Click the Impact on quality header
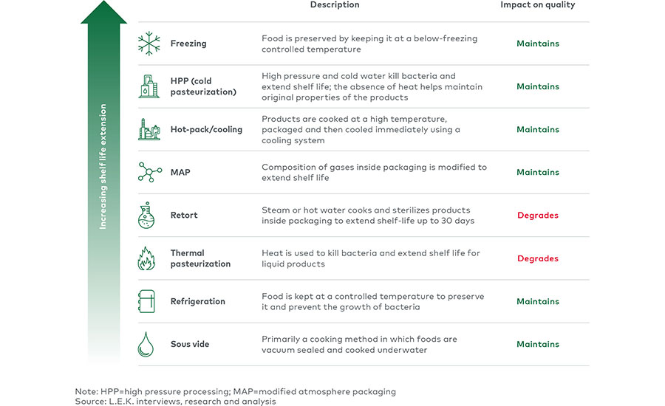Viewport: 665px width, 406px height. [538, 4]
